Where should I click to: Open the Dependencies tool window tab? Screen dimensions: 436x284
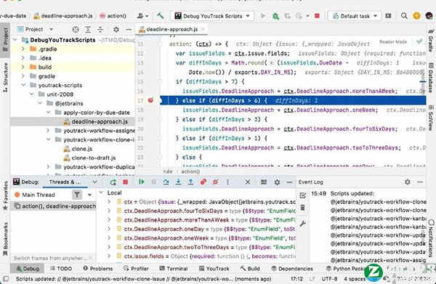click(x=292, y=269)
